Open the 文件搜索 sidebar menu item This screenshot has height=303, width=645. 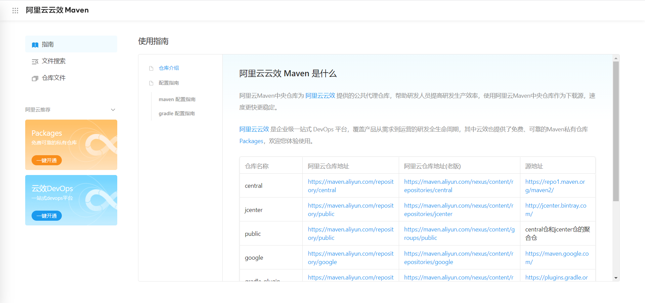(71, 61)
